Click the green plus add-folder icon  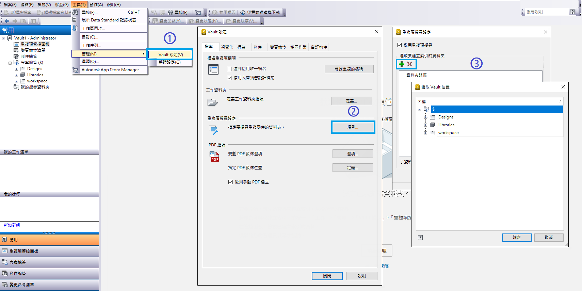402,64
